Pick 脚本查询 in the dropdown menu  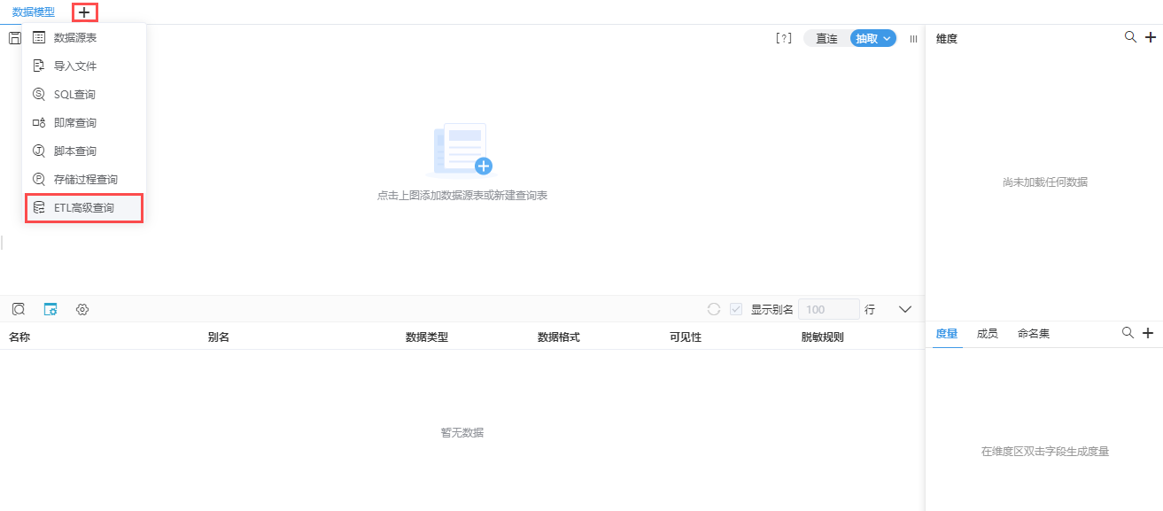pos(83,151)
